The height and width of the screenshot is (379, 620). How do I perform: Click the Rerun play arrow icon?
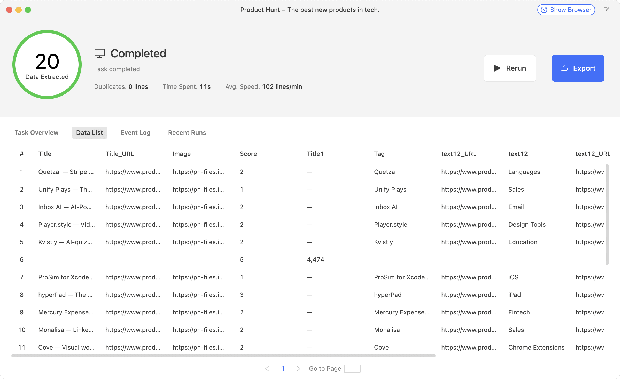click(497, 68)
